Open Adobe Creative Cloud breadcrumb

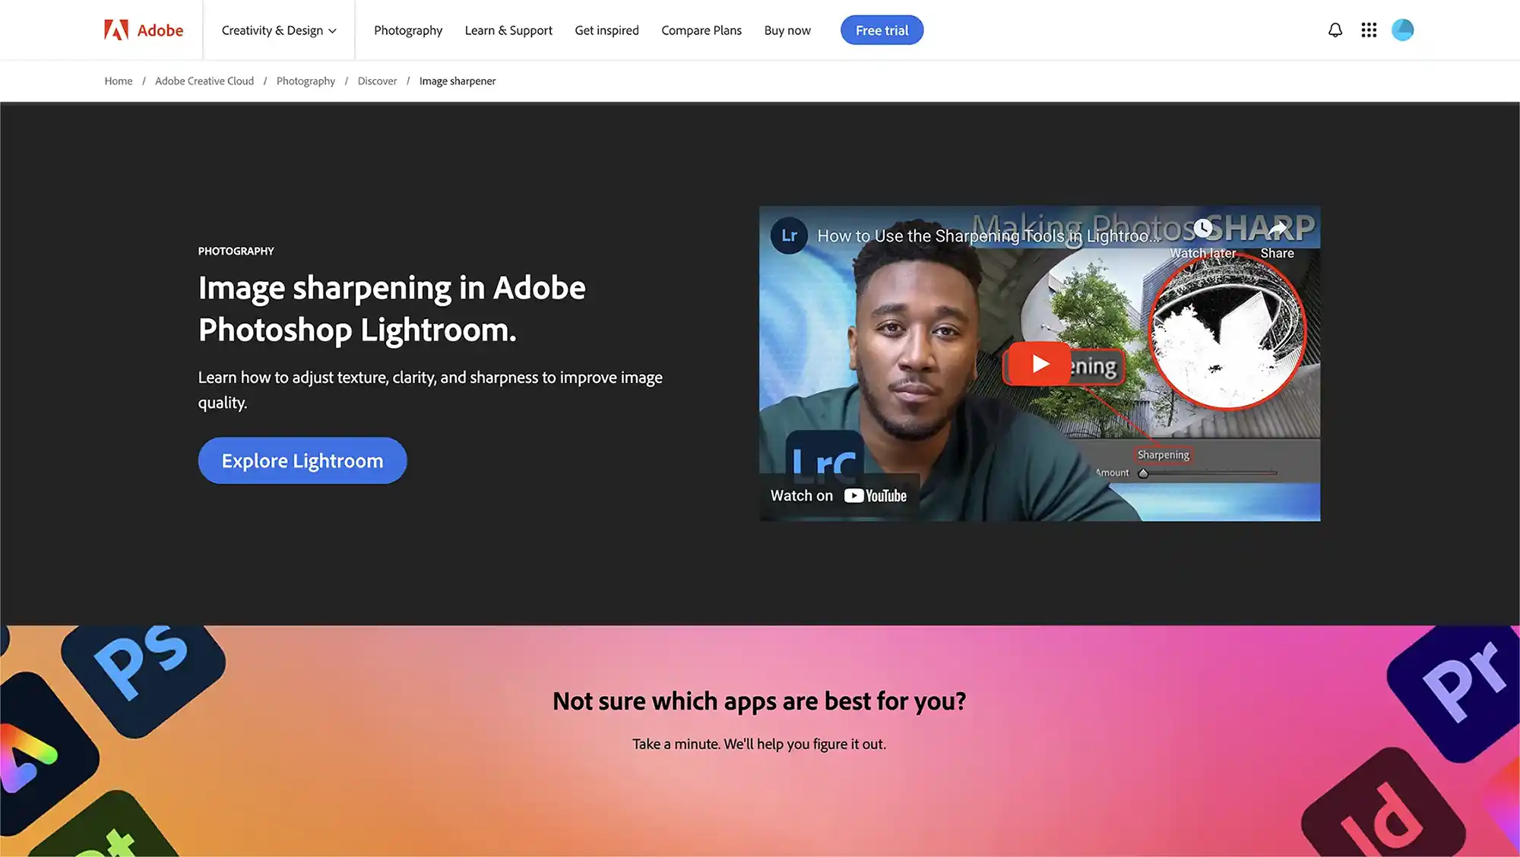[204, 81]
